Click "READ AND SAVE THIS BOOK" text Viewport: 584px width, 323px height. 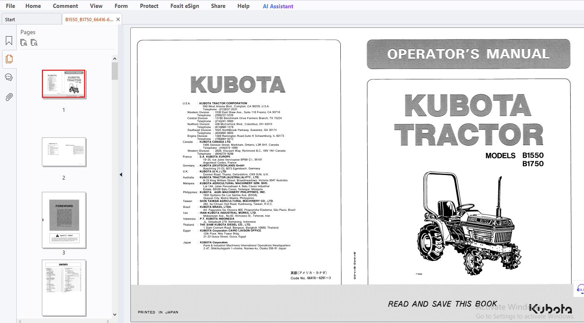pos(442,304)
